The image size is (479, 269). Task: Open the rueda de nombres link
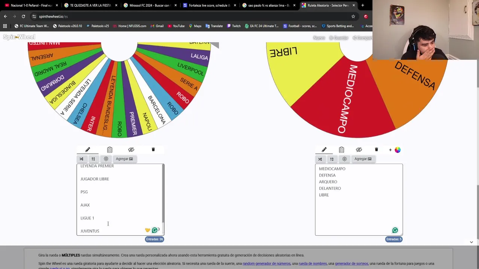tap(312, 263)
